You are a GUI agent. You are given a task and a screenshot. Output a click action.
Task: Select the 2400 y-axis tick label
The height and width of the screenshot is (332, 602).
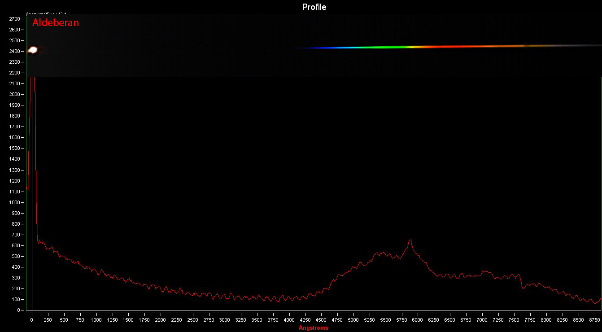(x=15, y=51)
